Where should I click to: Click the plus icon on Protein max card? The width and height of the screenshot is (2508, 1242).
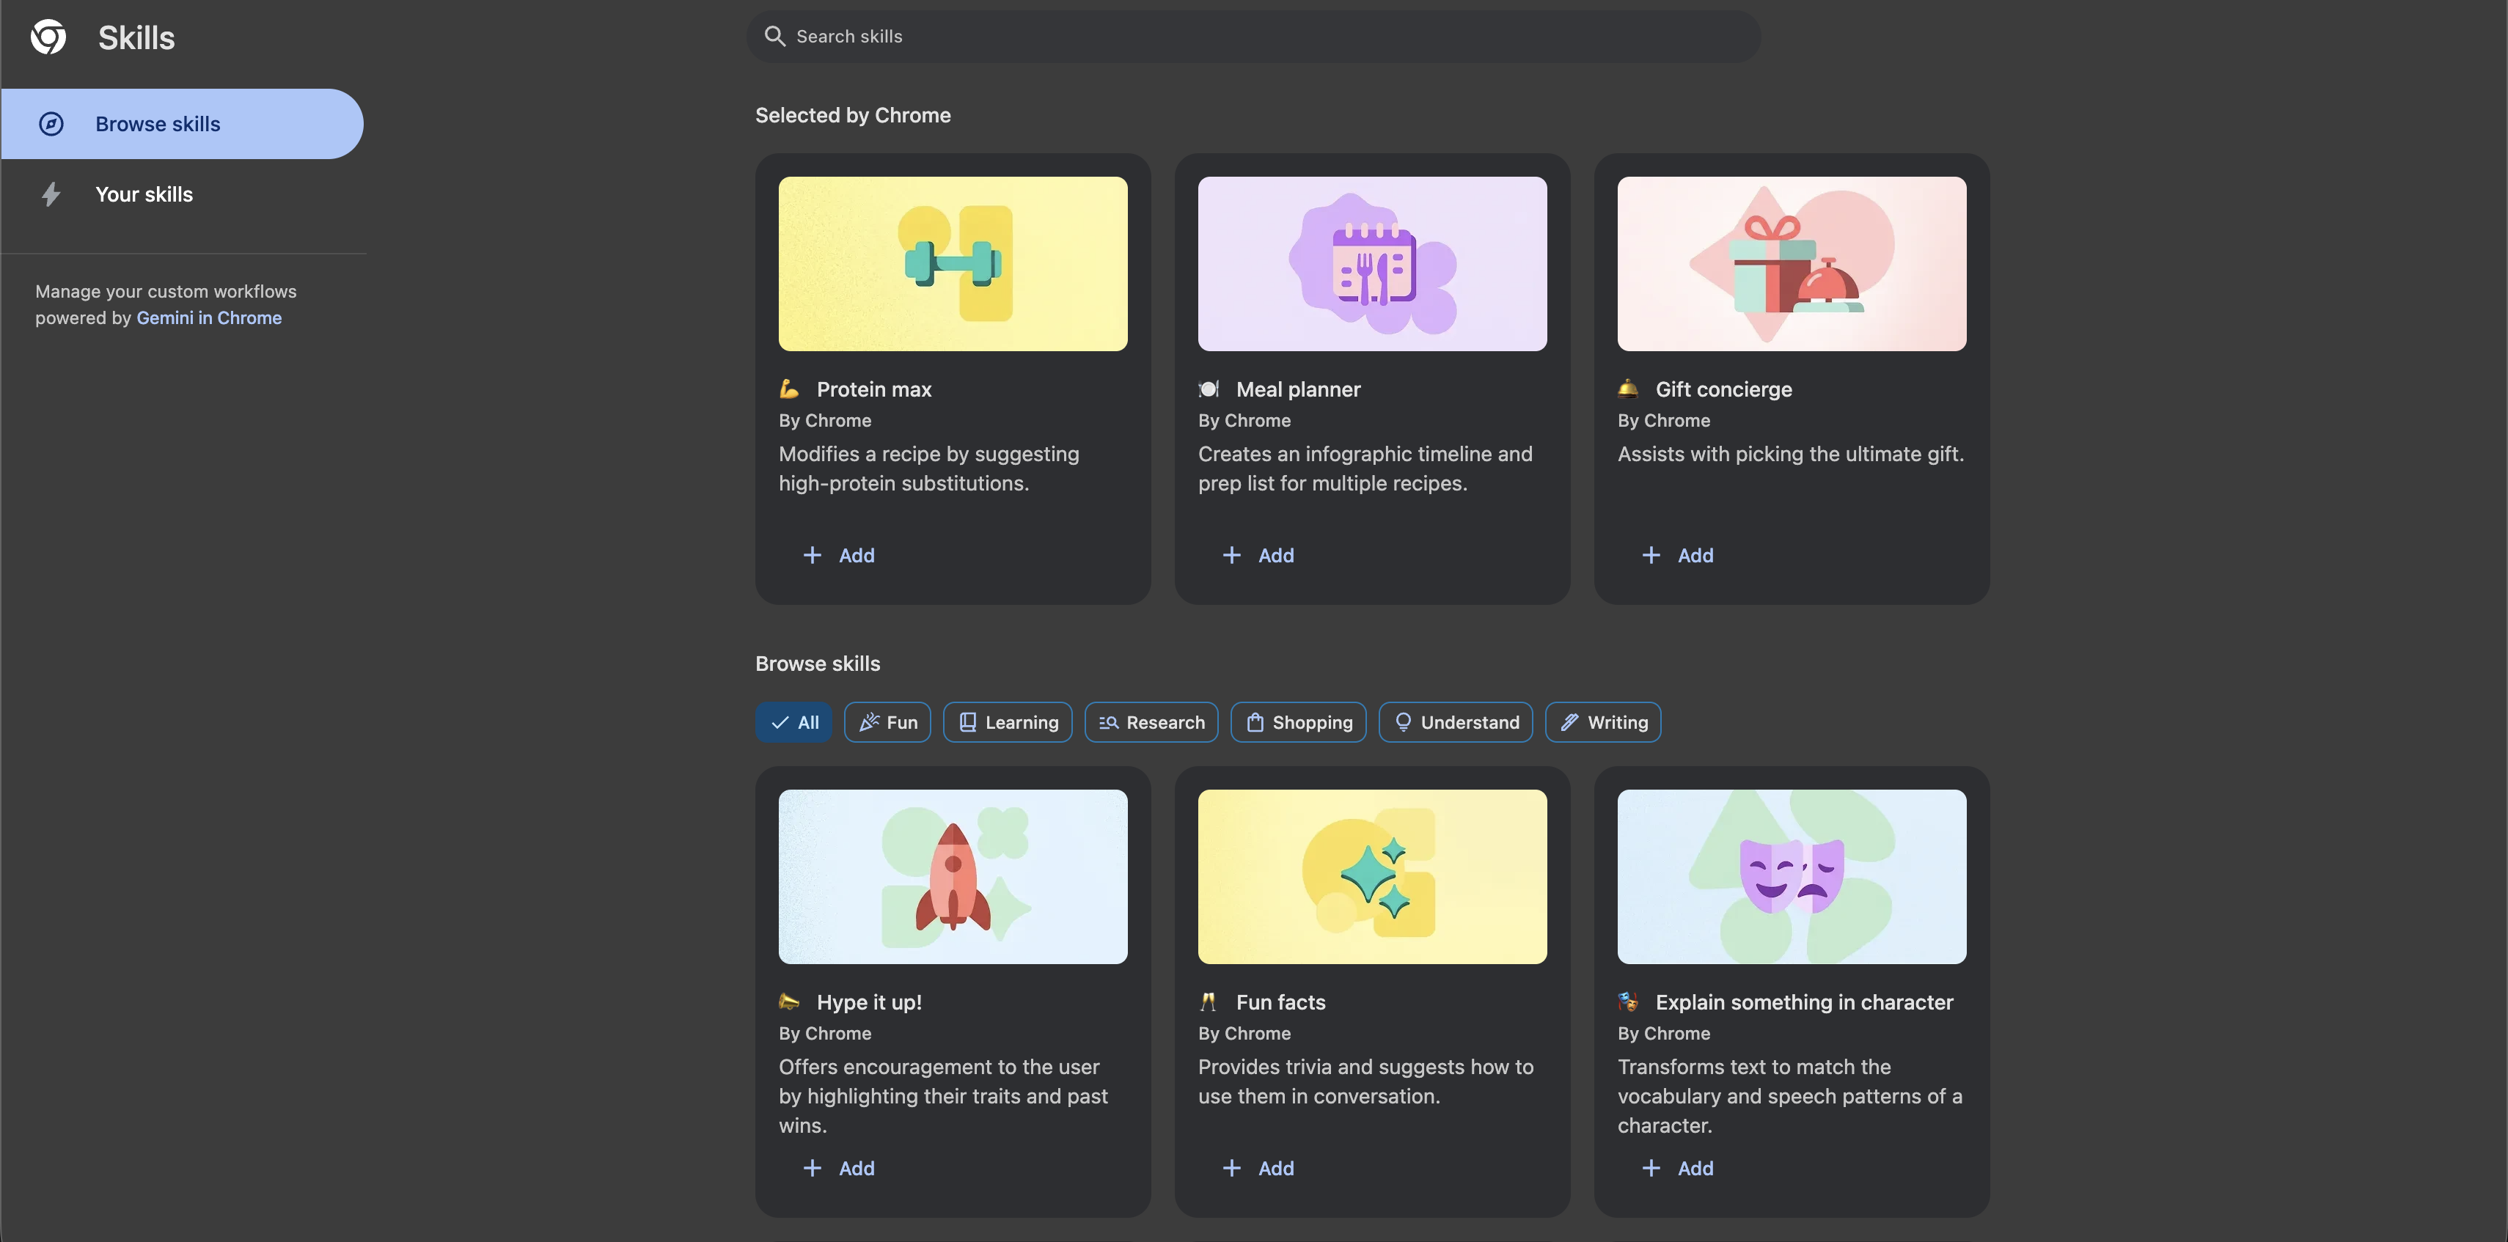pos(813,555)
